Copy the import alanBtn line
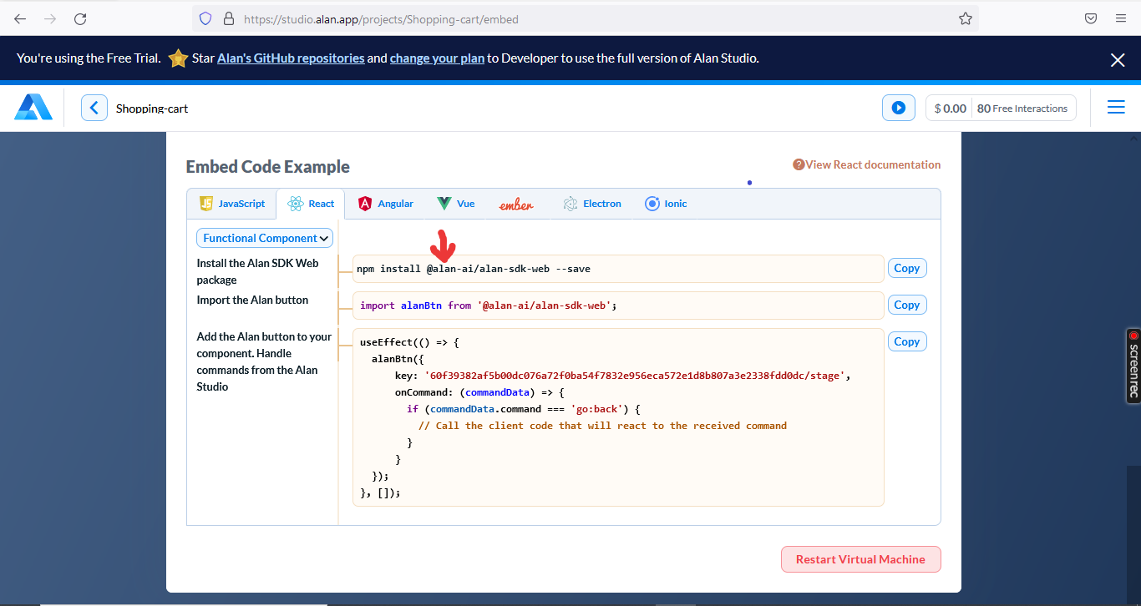1141x606 pixels. [906, 305]
